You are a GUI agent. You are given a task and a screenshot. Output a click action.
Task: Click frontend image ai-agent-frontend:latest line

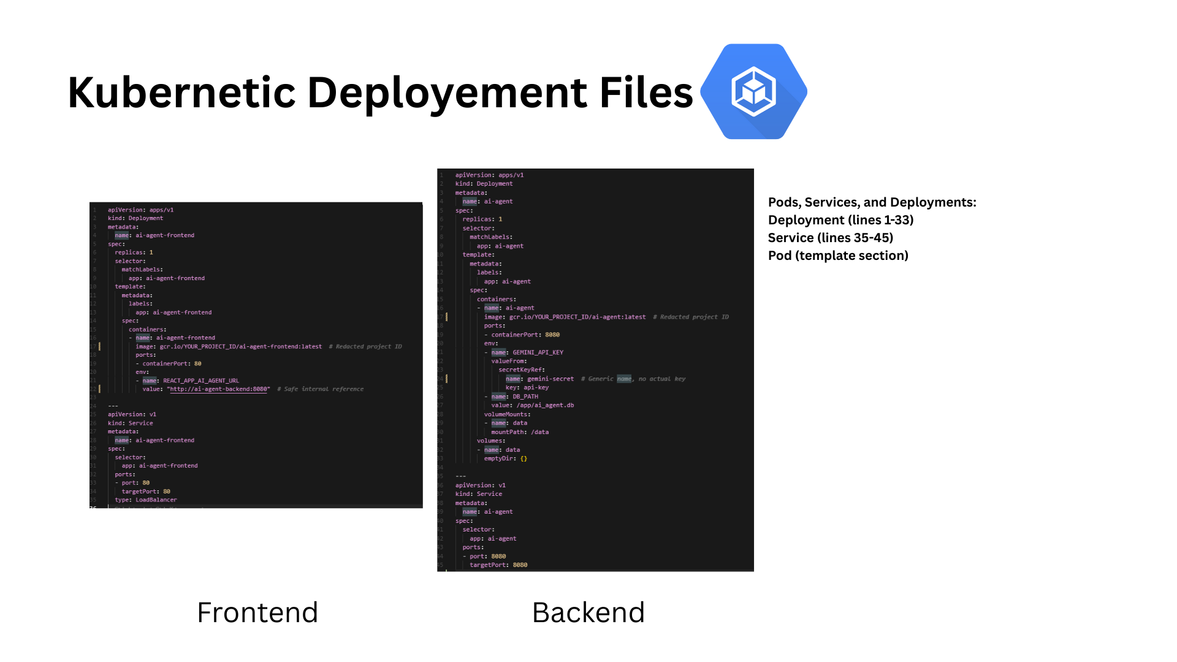click(229, 346)
